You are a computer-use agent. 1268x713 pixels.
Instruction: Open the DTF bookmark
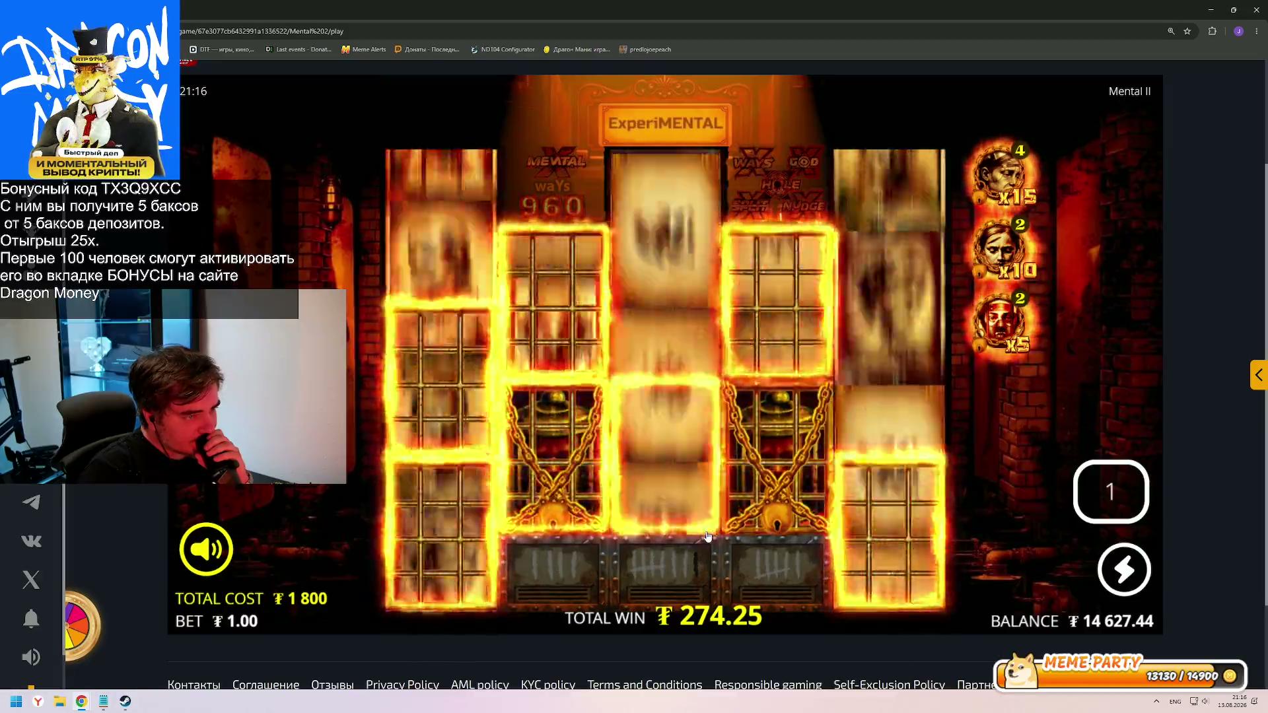[x=222, y=50]
